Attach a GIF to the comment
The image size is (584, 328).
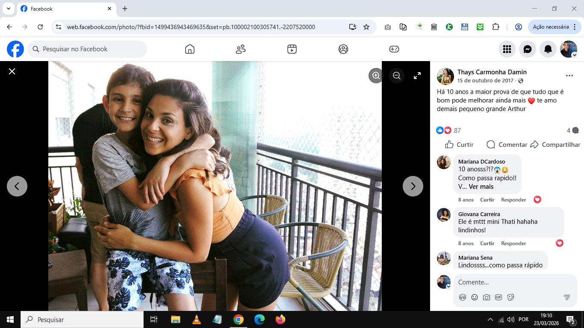pyautogui.click(x=498, y=297)
